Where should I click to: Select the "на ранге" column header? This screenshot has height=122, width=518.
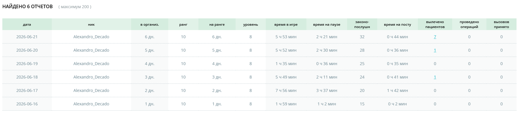pyautogui.click(x=217, y=24)
